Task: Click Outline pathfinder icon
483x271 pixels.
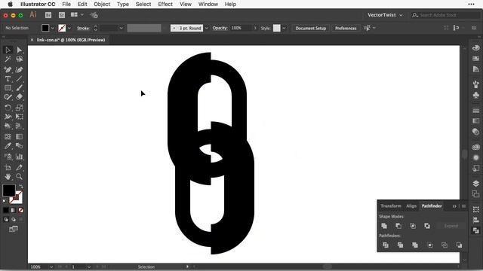Action: point(445,245)
